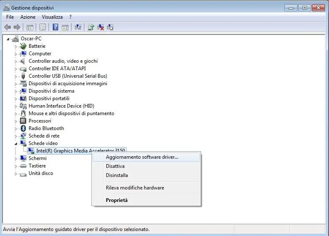Expand the Unità disco node
Viewport: 329px width, 236px height.
16,174
